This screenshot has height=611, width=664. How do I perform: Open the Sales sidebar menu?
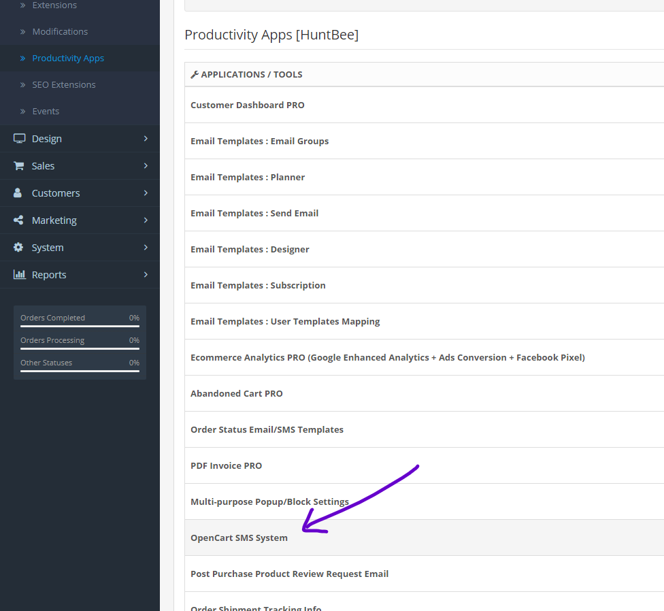click(80, 165)
